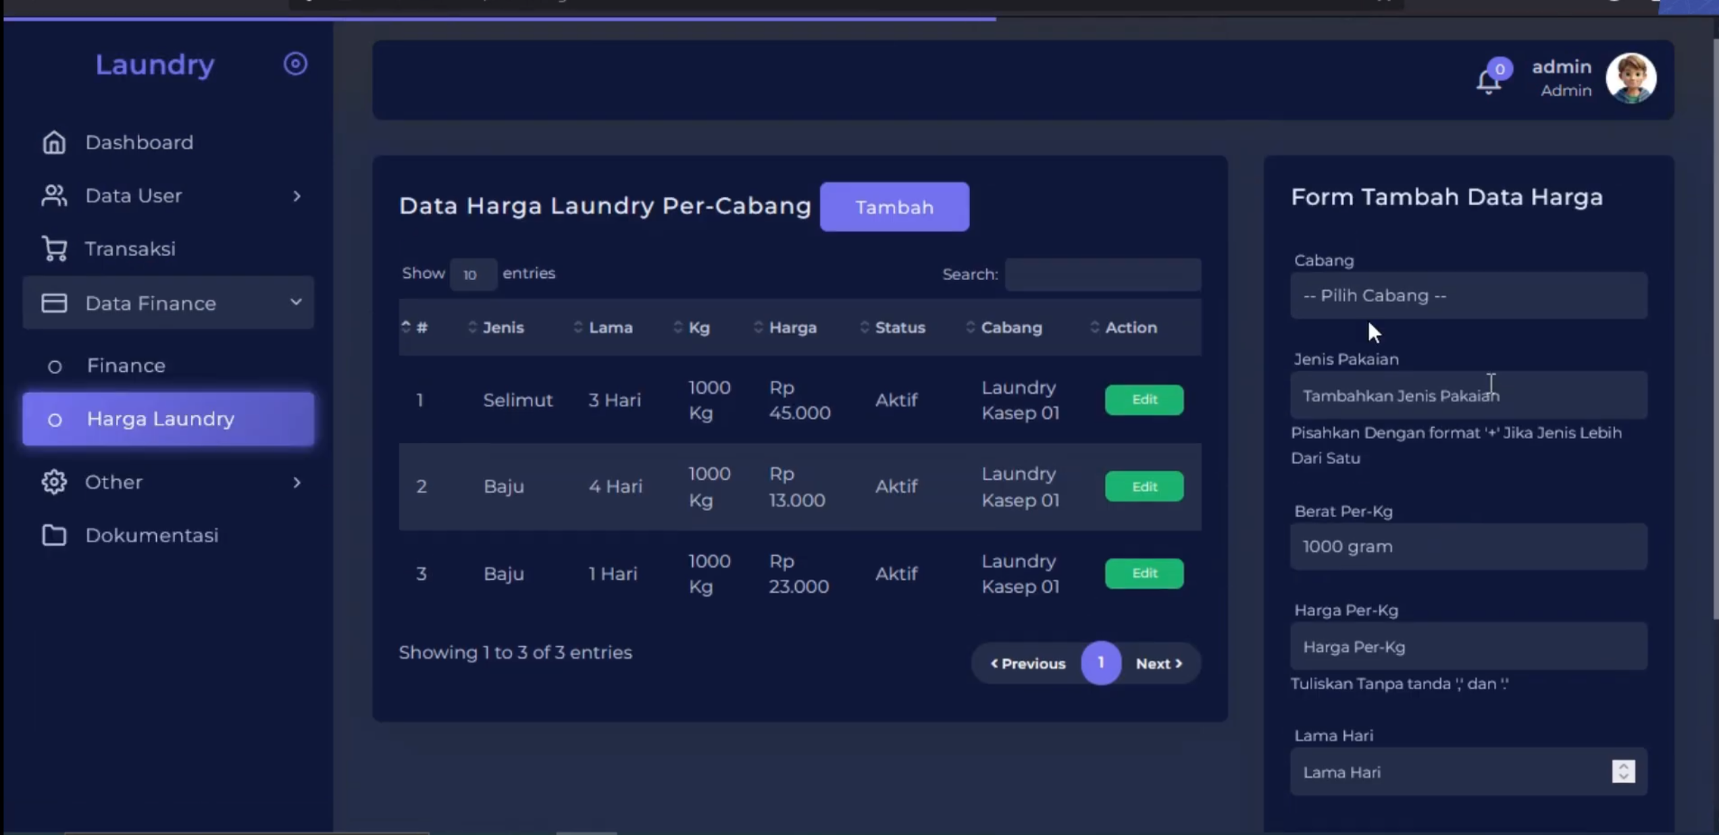Sort table by Action column
This screenshot has width=1719, height=835.
(1131, 327)
